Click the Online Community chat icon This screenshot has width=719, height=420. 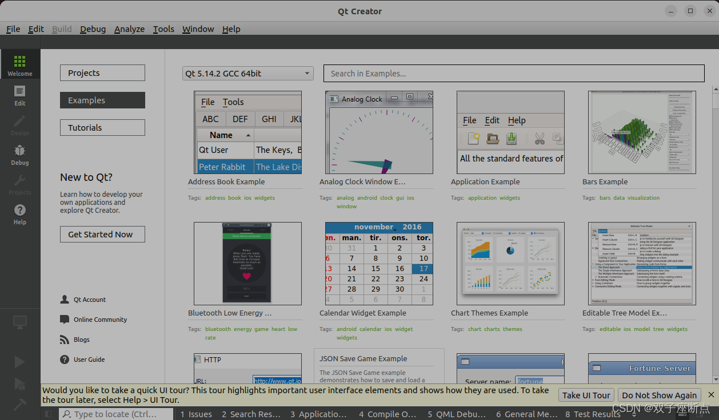tap(65, 320)
